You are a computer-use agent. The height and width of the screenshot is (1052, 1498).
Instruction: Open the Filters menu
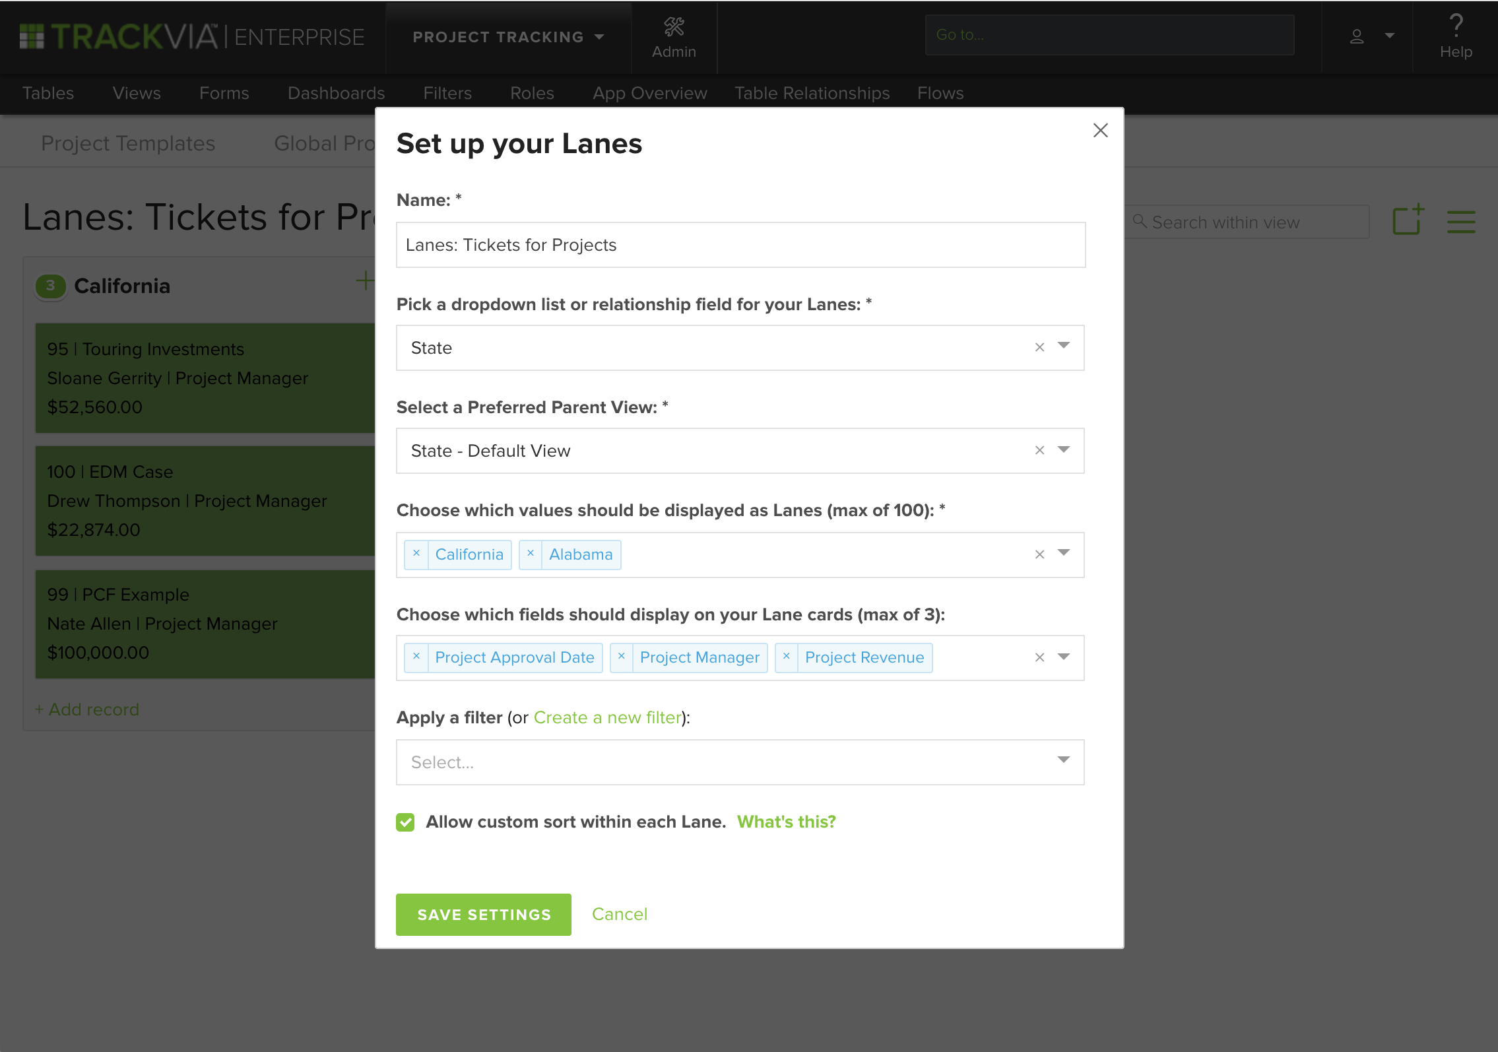[x=447, y=93]
